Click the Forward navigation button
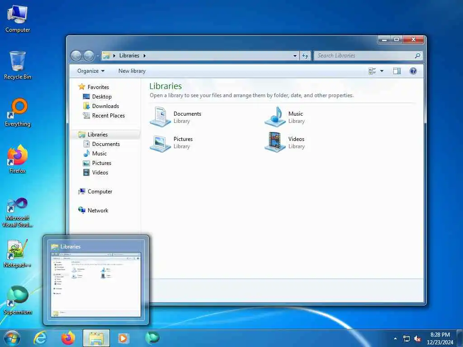 89,56
